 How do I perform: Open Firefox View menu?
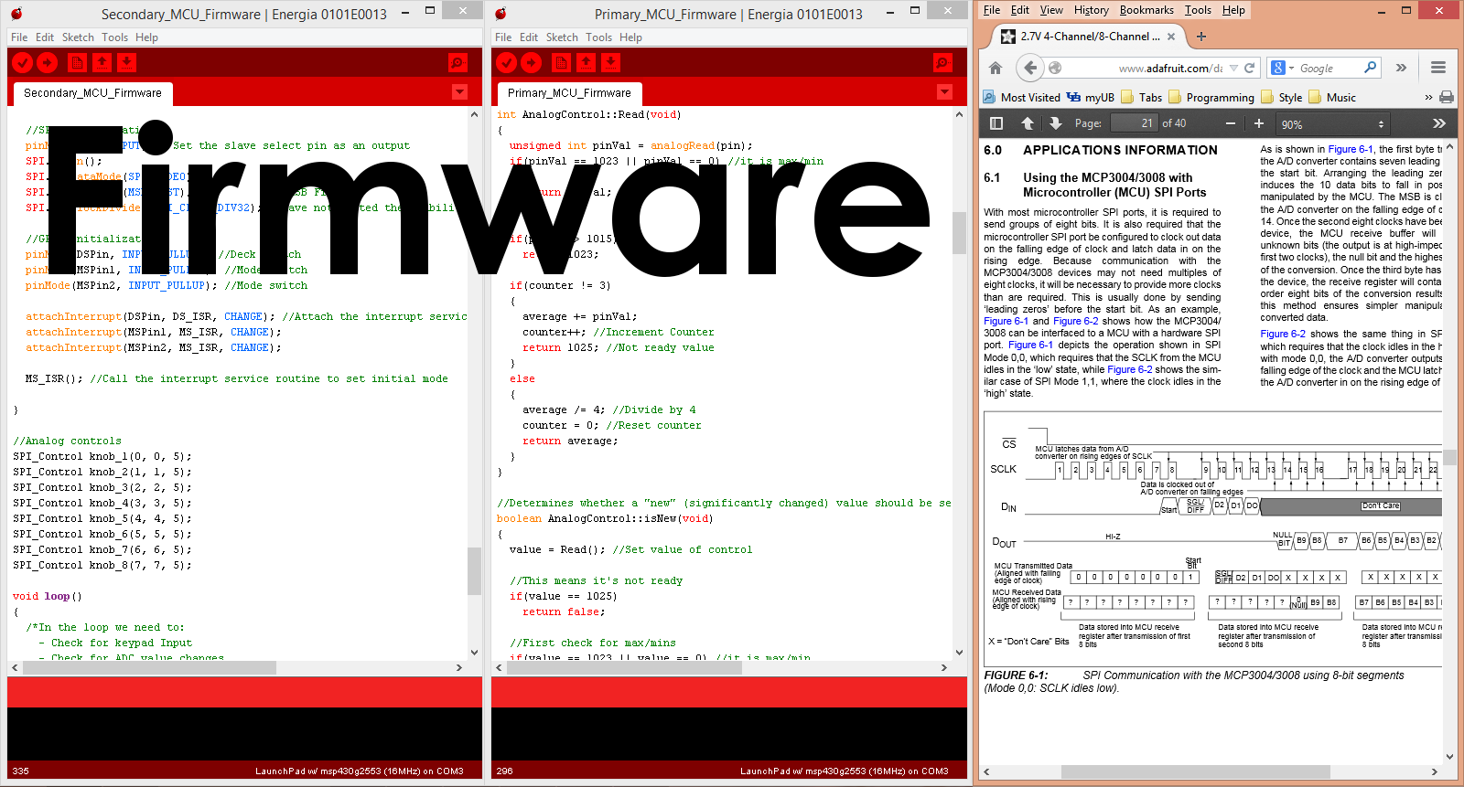[1051, 10]
